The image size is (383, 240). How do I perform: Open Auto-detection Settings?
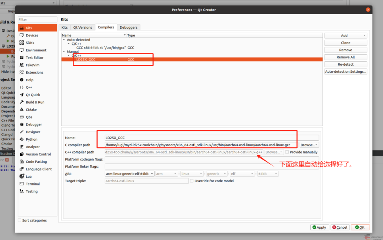pyautogui.click(x=345, y=72)
